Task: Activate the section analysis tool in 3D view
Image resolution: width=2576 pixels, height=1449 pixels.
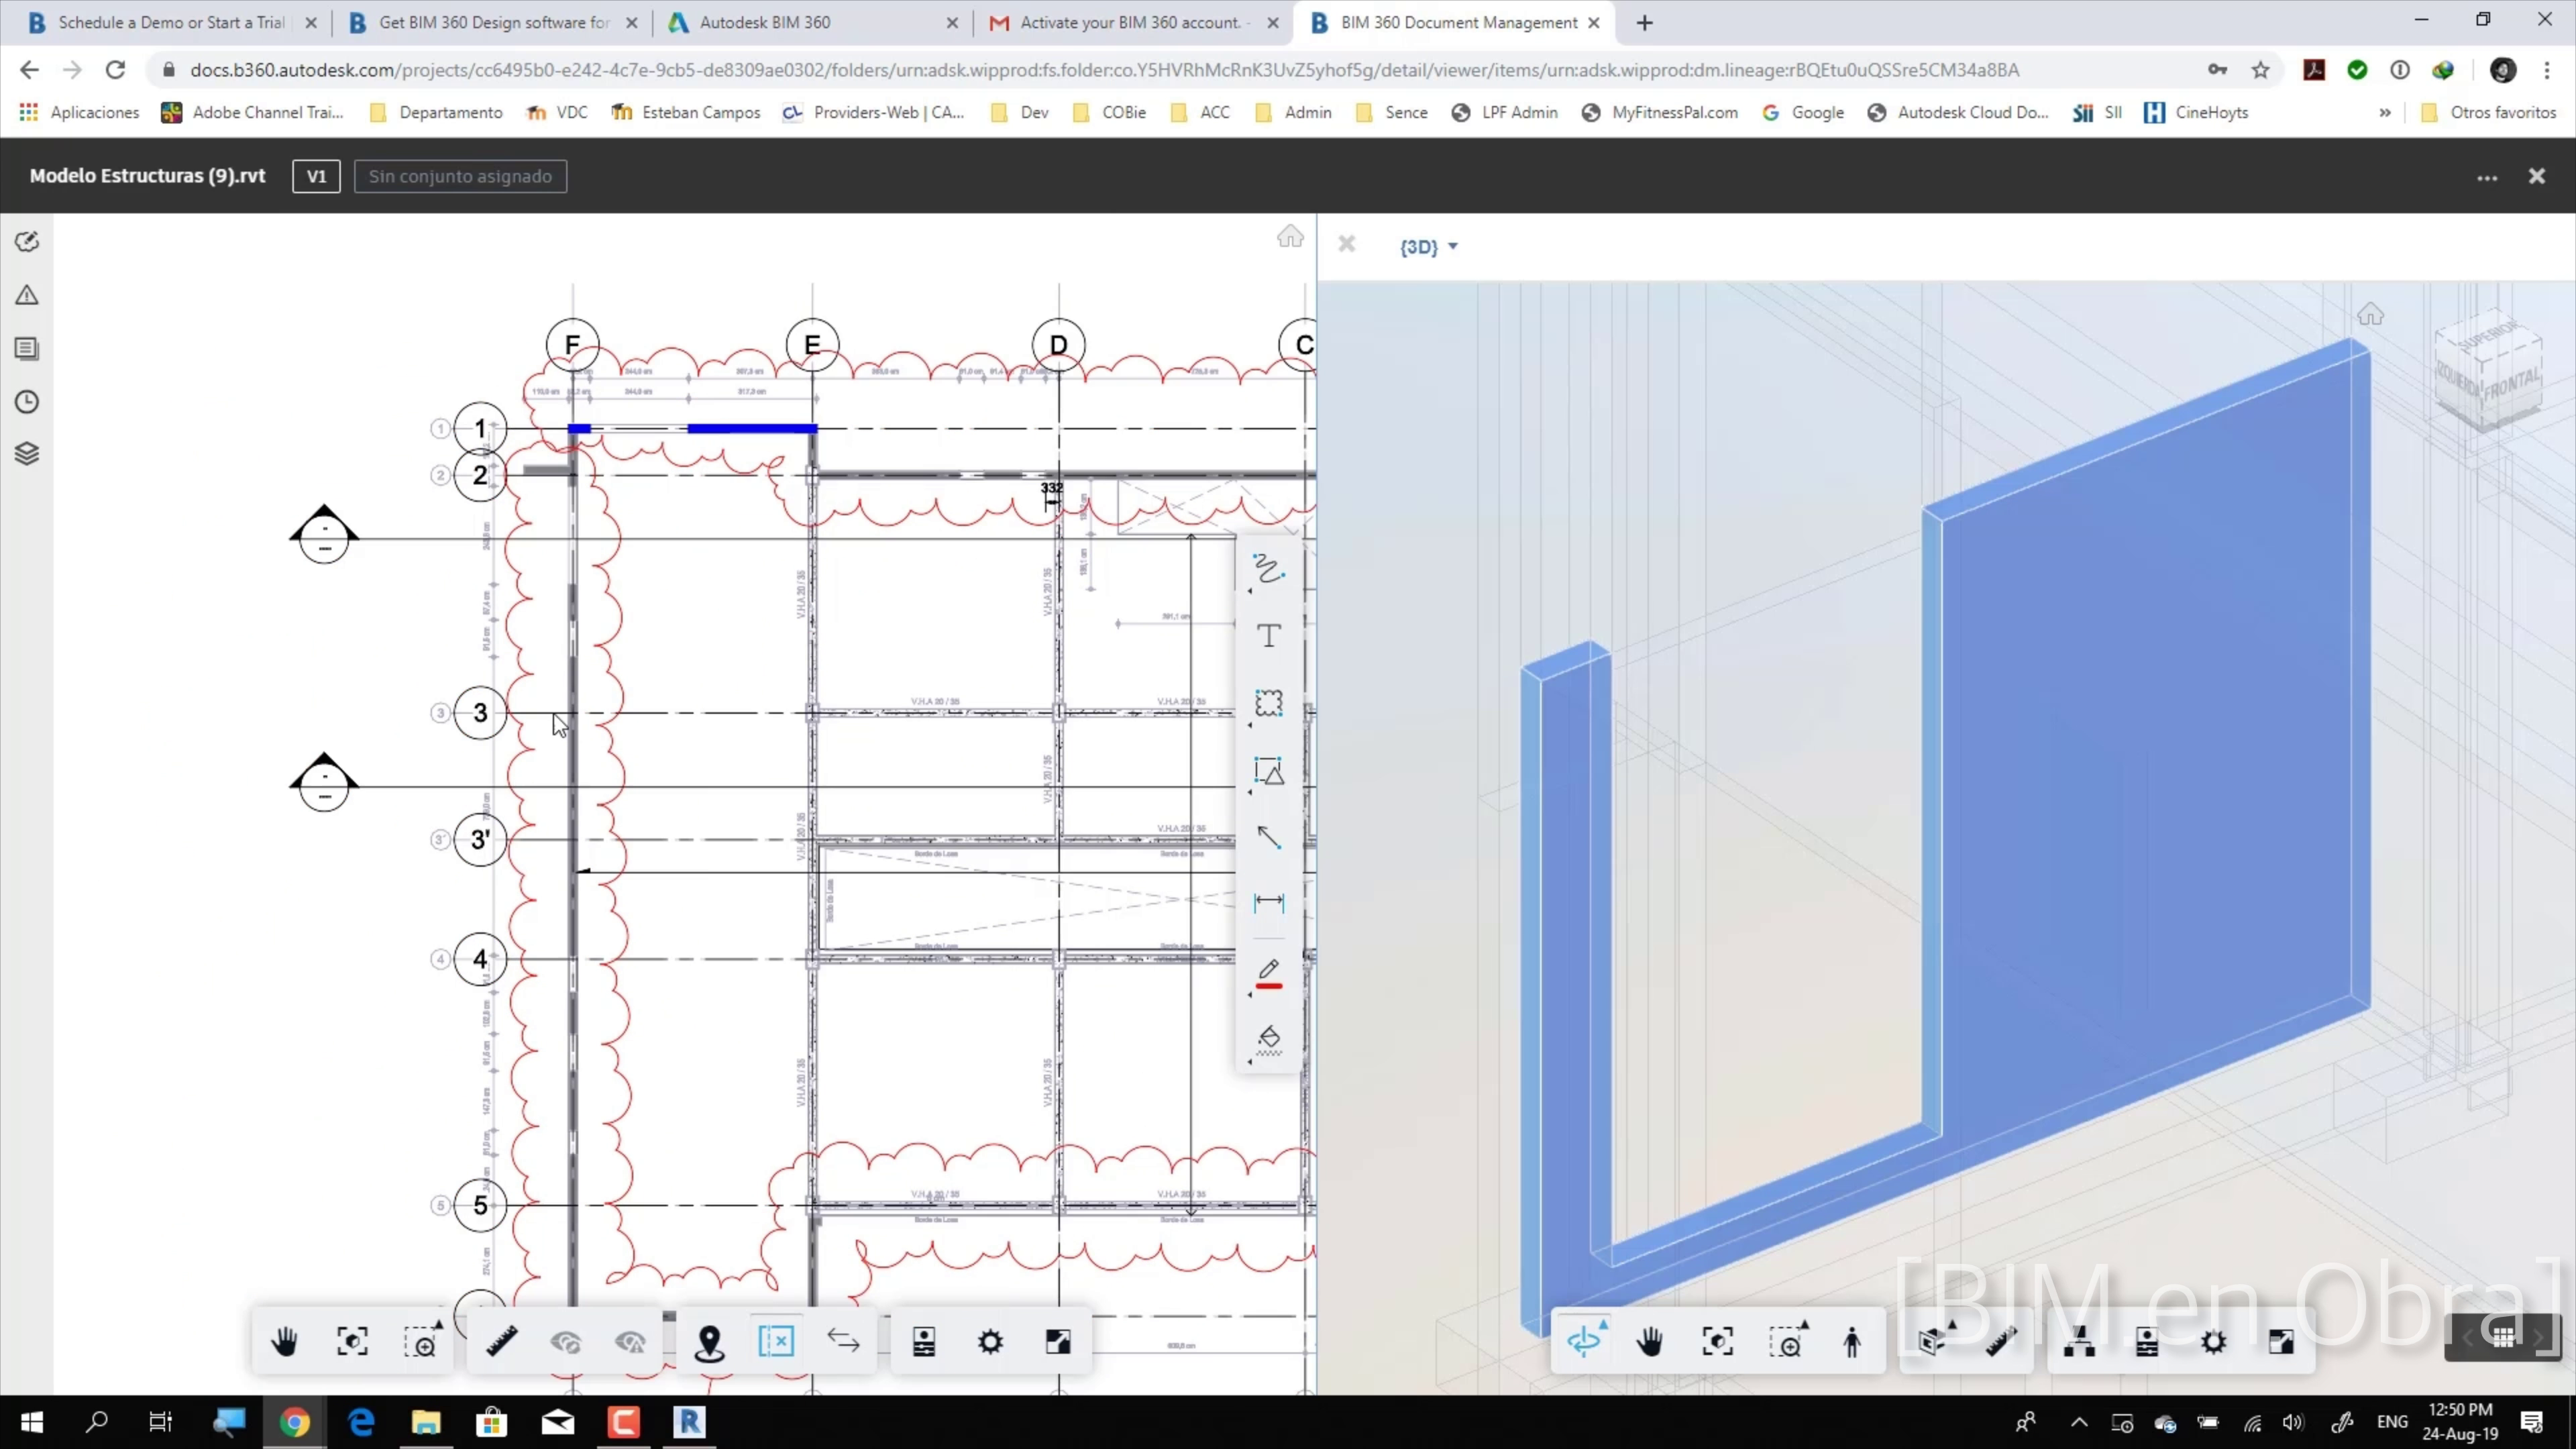Action: 1932,1342
